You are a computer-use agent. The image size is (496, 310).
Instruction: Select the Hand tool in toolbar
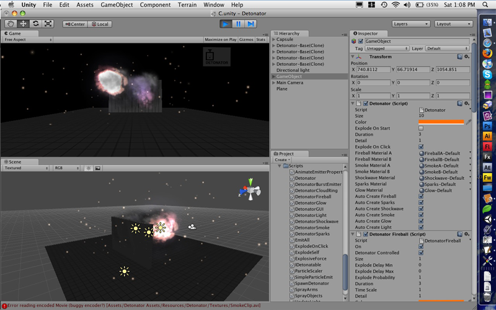[x=11, y=24]
